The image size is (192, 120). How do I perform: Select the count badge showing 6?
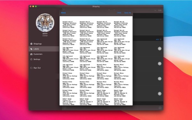coord(159,94)
